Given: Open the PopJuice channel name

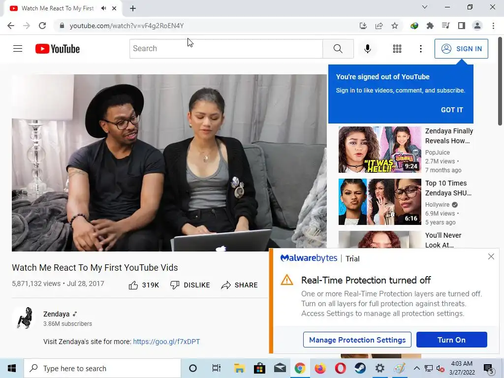Looking at the screenshot, I should [x=437, y=153].
